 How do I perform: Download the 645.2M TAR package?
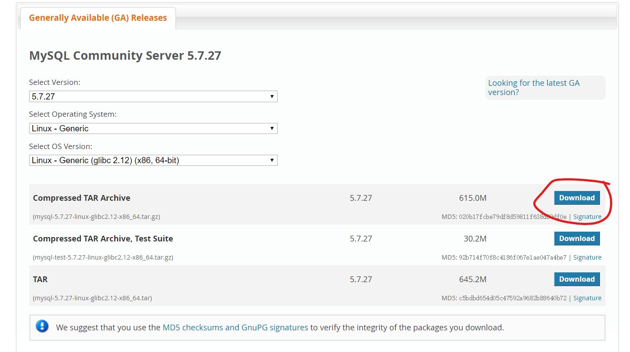(577, 279)
